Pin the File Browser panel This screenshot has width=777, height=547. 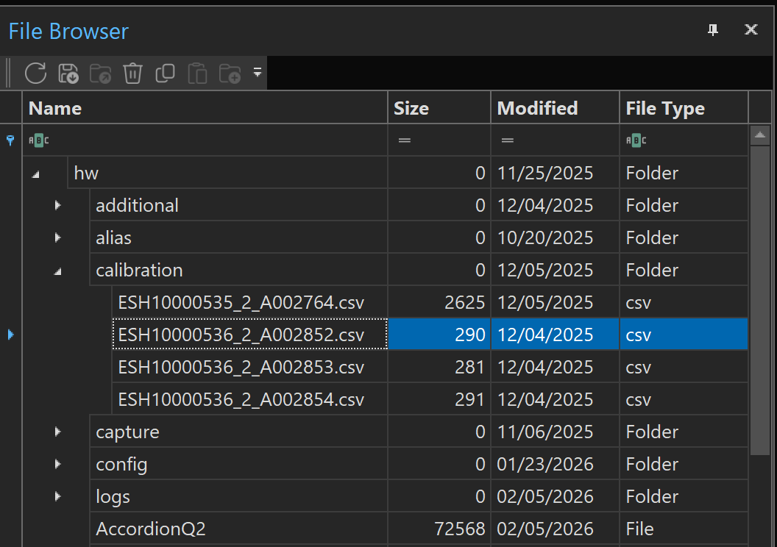(712, 30)
